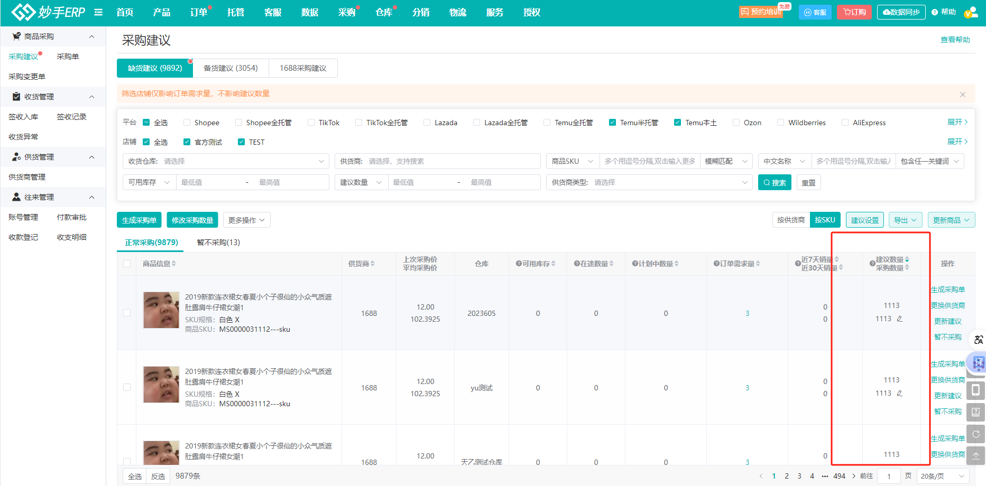Switch to the 备货建议 (3054) tab
The image size is (986, 486).
click(x=231, y=68)
